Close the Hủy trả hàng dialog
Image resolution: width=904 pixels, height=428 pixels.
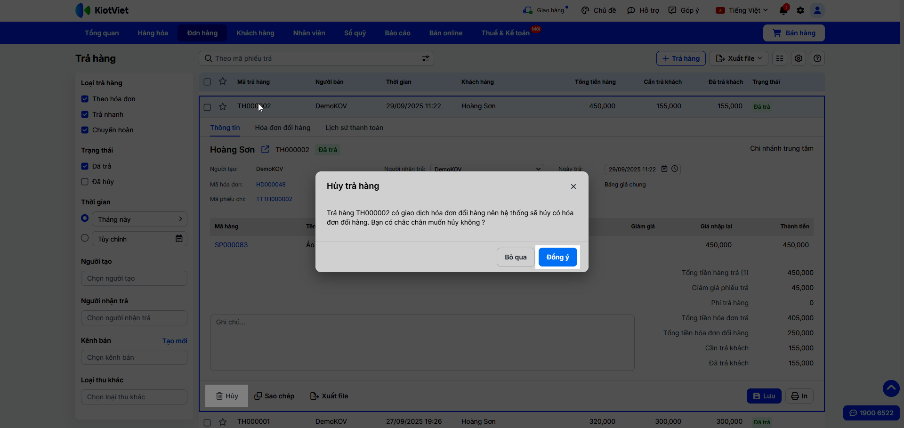point(573,186)
